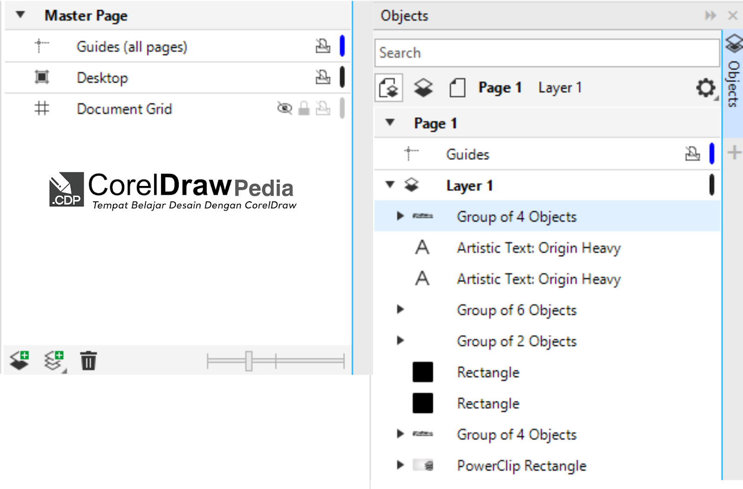
Task: Unlock the Document Grid layer
Action: coord(304,109)
